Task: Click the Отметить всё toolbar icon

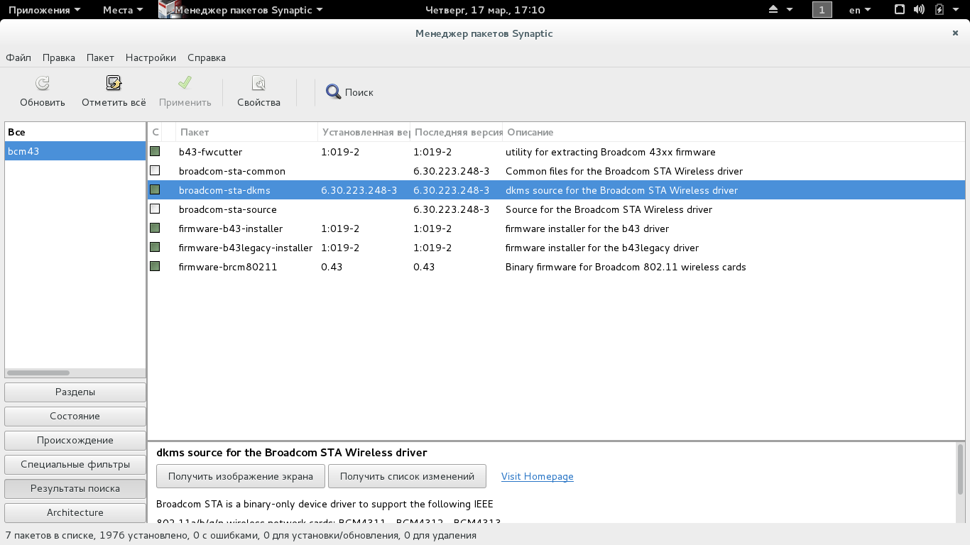Action: (x=114, y=84)
